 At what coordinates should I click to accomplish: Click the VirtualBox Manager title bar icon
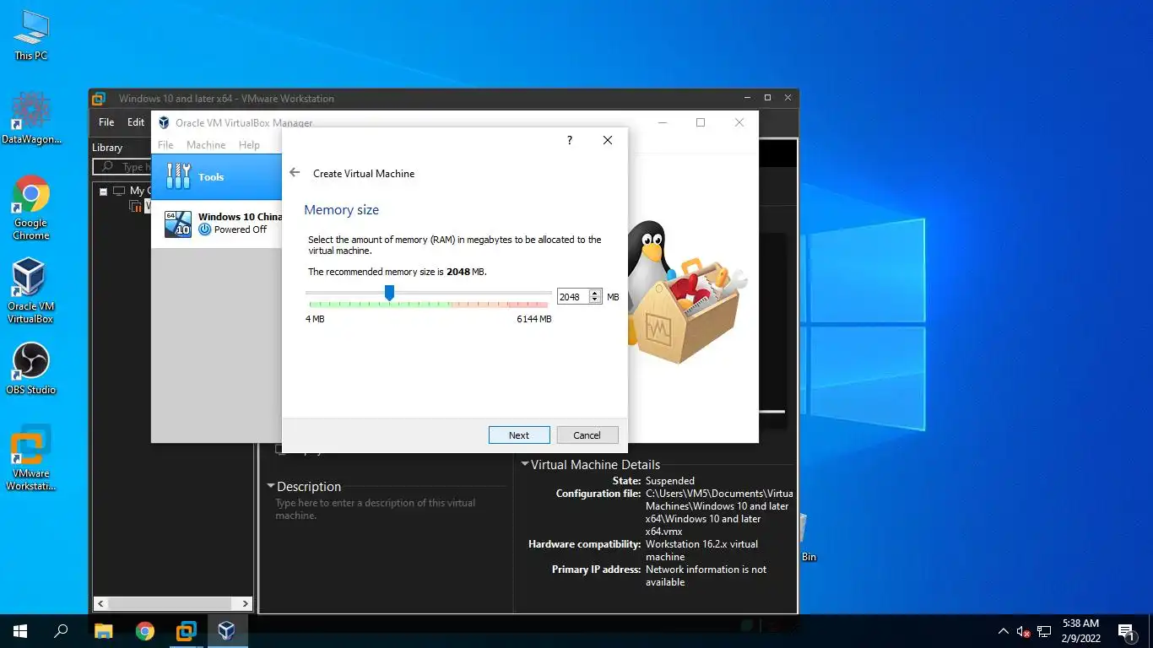pyautogui.click(x=164, y=123)
